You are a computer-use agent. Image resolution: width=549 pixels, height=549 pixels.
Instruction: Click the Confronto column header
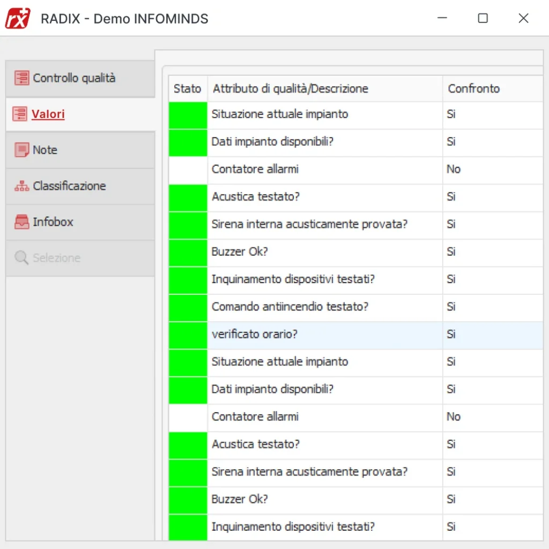tap(473, 88)
